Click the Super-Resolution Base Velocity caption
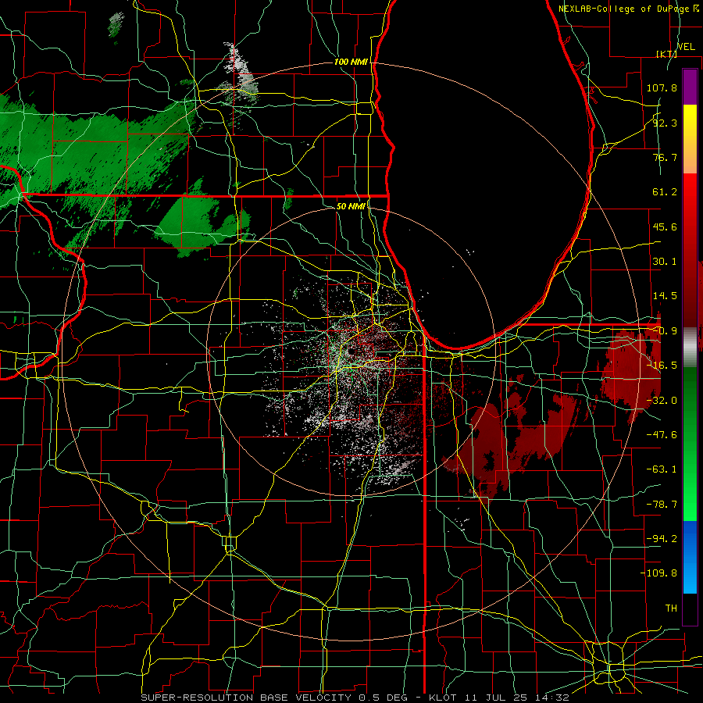Screen dimensions: 703x703 pos(355,698)
